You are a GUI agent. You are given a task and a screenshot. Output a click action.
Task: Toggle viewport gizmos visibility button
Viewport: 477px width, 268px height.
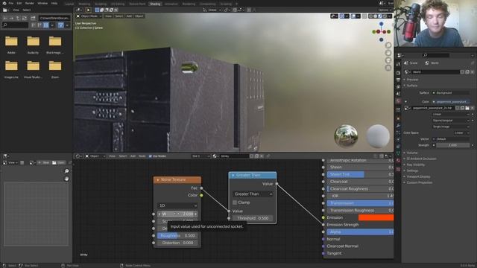pos(342,16)
